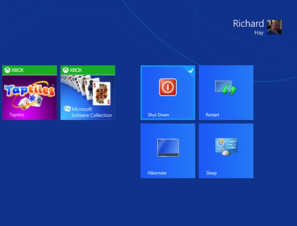Click the Taptiles colorful logo artwork
This screenshot has height=226, width=297.
(29, 95)
